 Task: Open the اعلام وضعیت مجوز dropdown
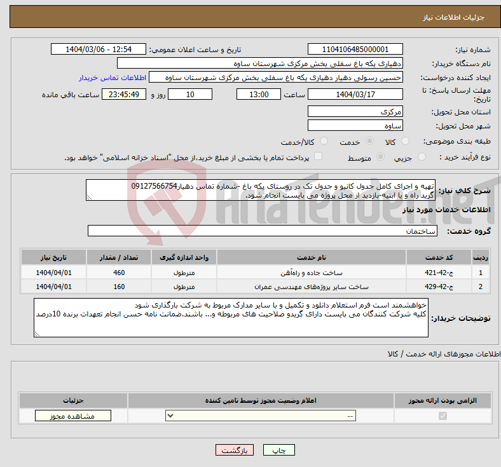tap(261, 416)
